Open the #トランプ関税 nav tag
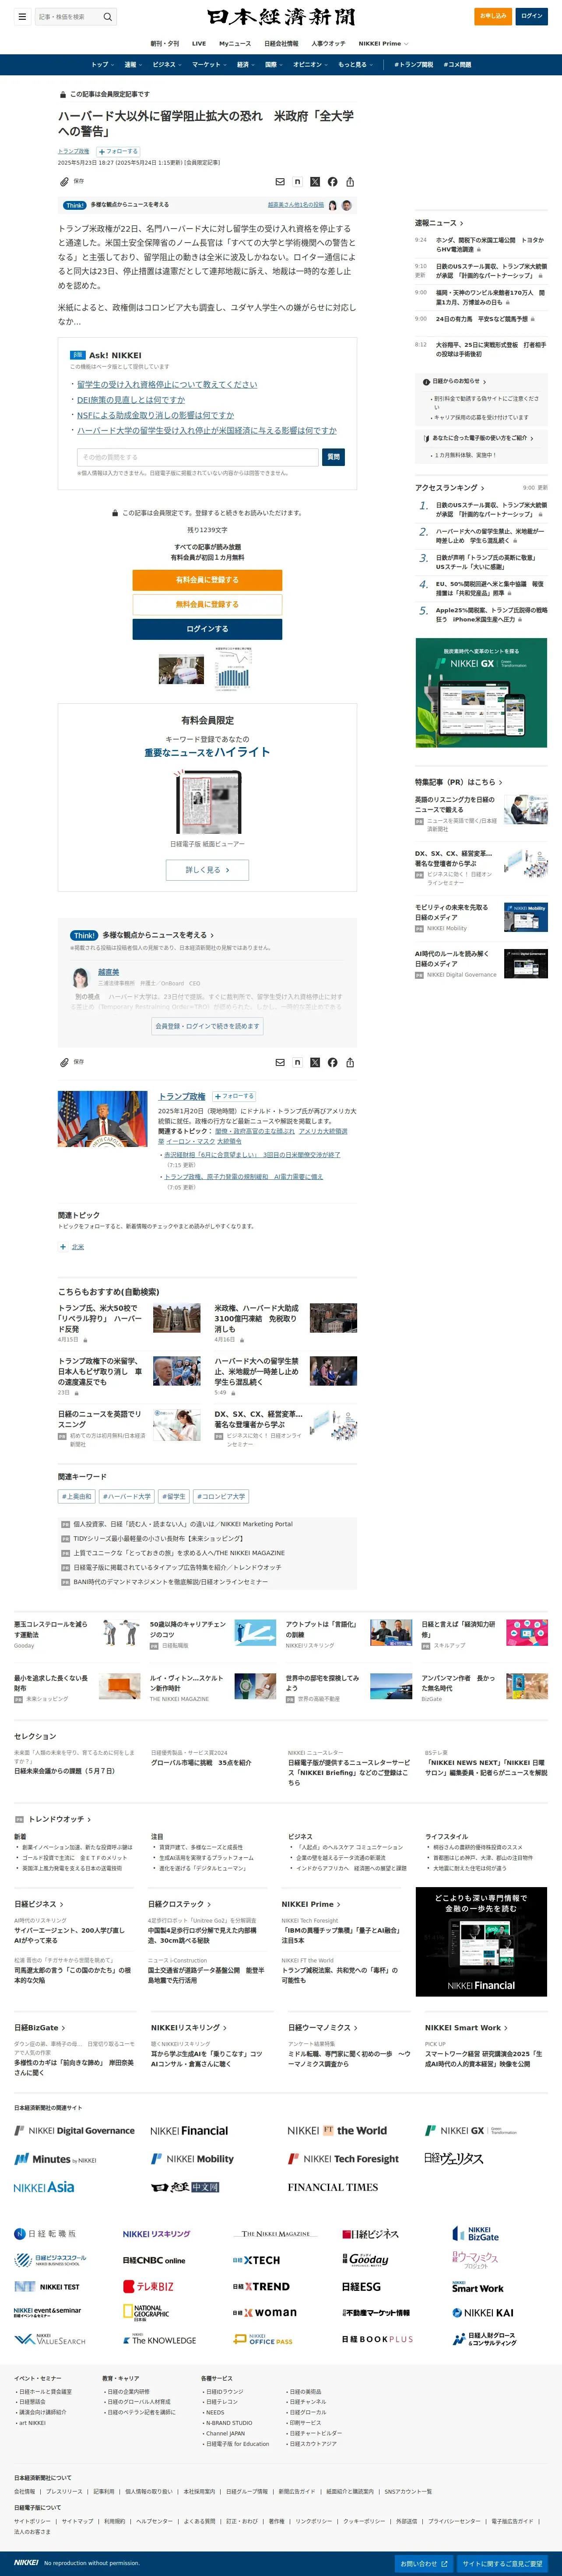This screenshot has height=2576, width=562. 414,64
